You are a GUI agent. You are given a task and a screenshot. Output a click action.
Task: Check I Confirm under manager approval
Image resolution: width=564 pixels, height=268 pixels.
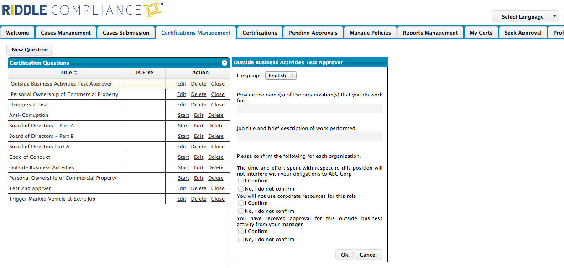pyautogui.click(x=241, y=231)
